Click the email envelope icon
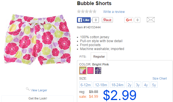The height and width of the screenshot is (102, 173). click(x=151, y=20)
